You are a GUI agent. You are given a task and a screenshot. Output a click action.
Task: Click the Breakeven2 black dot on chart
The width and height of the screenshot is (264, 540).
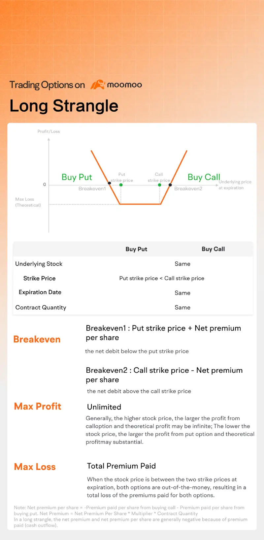point(170,185)
